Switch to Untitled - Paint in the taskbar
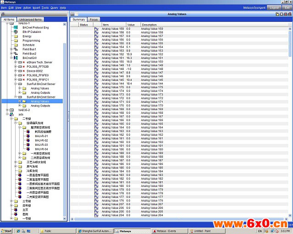The image size is (293, 234). point(206,231)
